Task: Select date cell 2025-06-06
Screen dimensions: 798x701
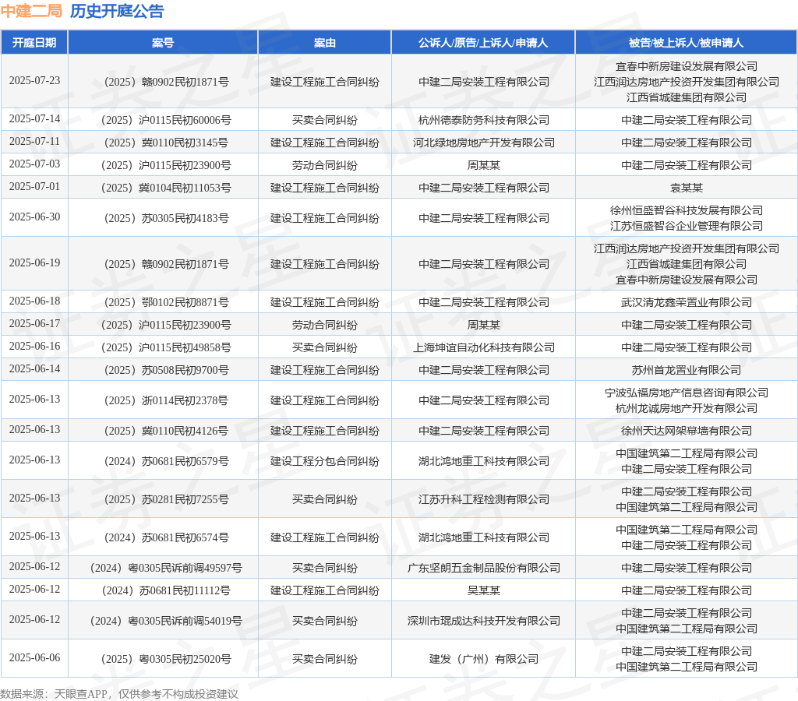Action: pos(34,657)
